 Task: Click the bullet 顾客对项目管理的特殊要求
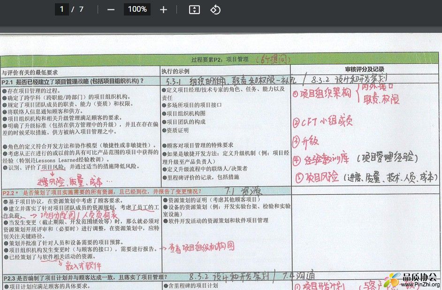(x=198, y=145)
